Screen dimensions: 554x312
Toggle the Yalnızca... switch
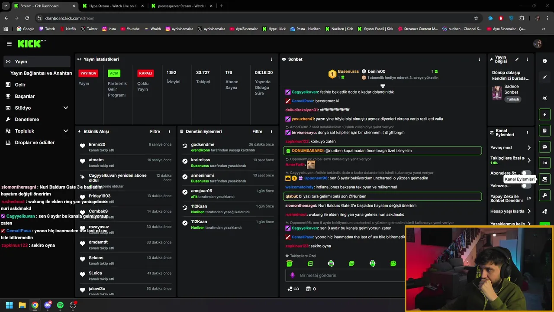[526, 186]
